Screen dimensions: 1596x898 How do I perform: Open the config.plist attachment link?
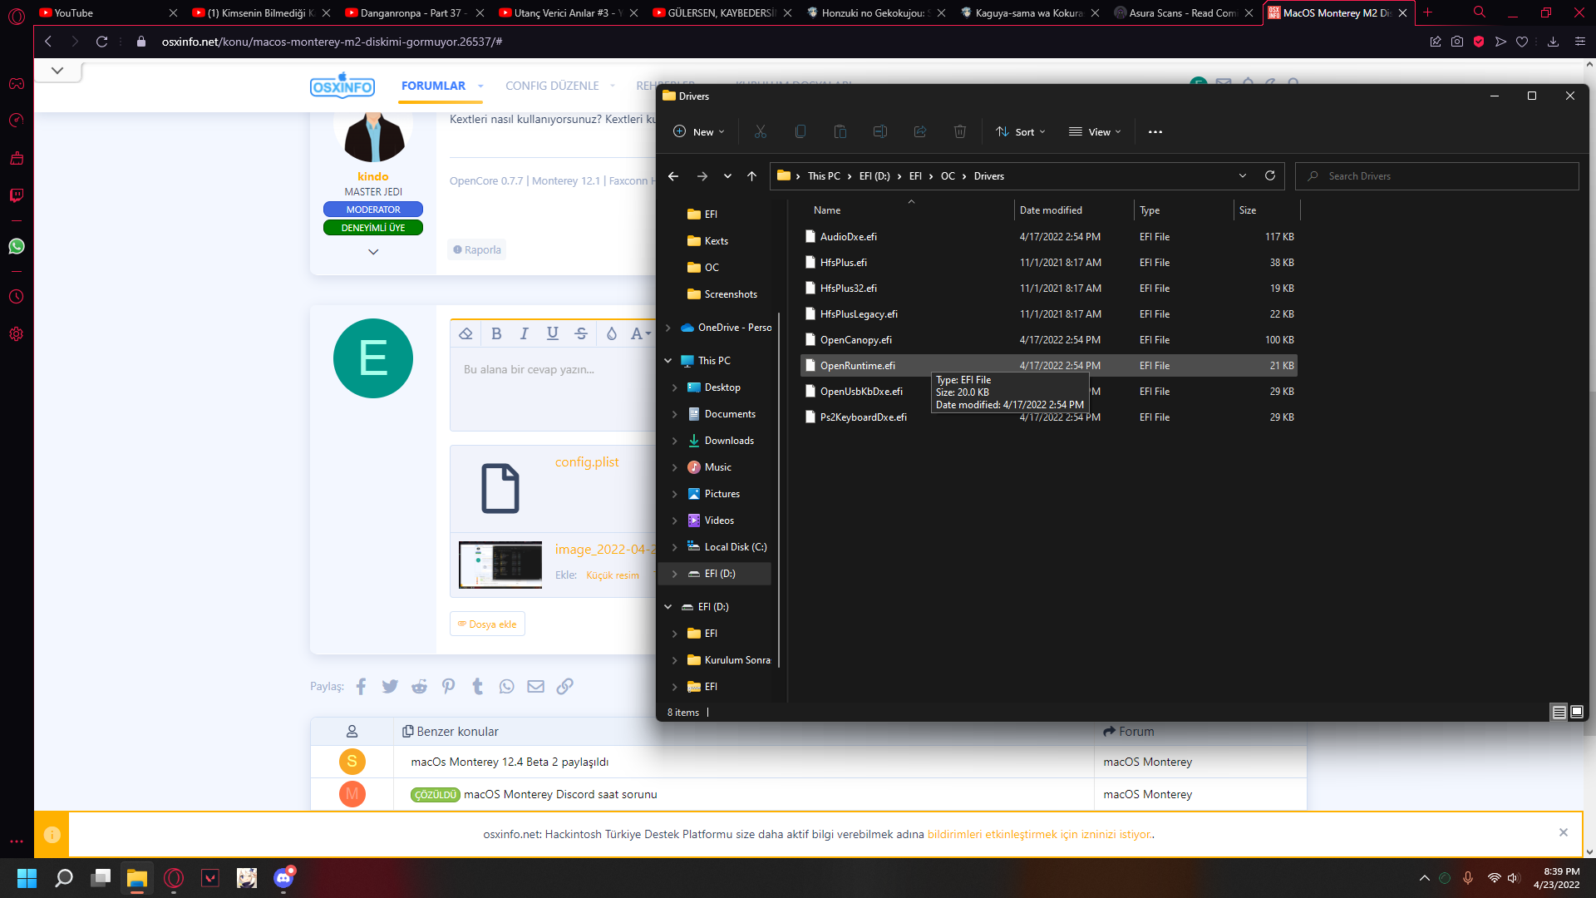586,462
